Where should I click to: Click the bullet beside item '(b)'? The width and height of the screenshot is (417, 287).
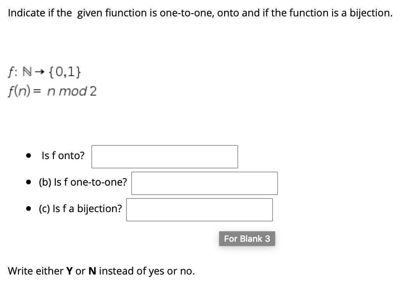(x=28, y=182)
